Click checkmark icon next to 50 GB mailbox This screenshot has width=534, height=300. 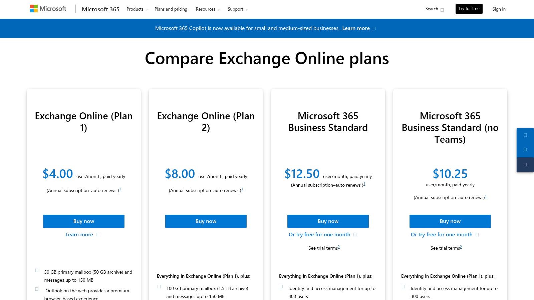tap(37, 270)
